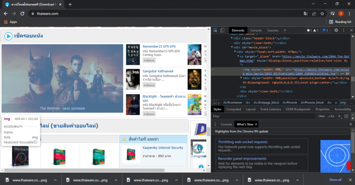This screenshot has width=355, height=185.
Task: Activate the DevTools inspect element picker icon
Action: coord(216,30)
